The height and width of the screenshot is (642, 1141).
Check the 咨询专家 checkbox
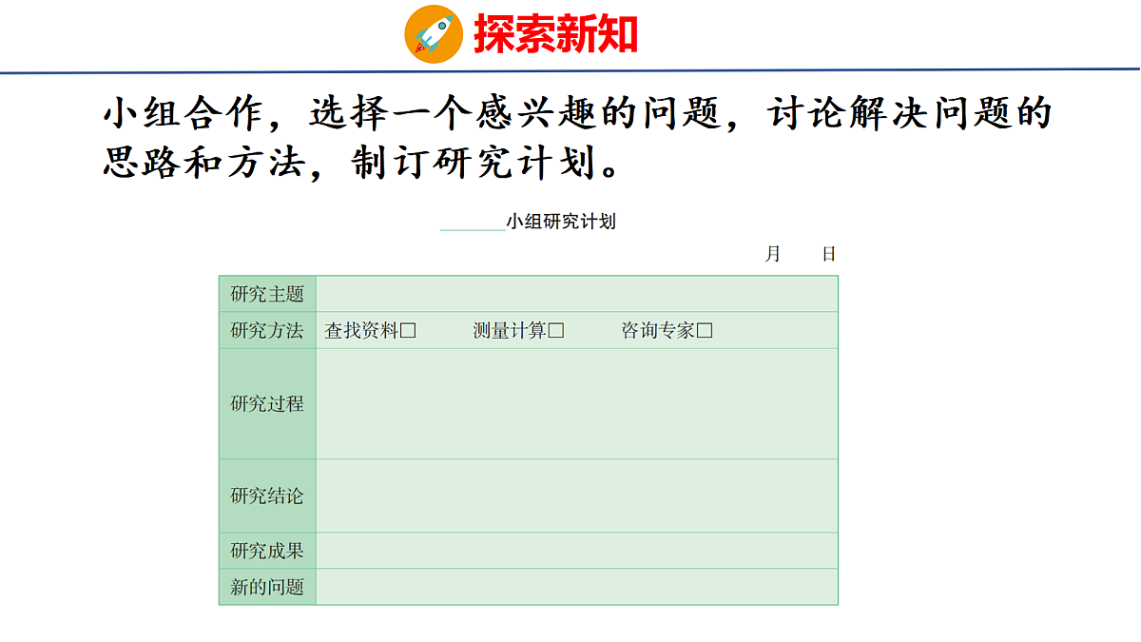[705, 331]
